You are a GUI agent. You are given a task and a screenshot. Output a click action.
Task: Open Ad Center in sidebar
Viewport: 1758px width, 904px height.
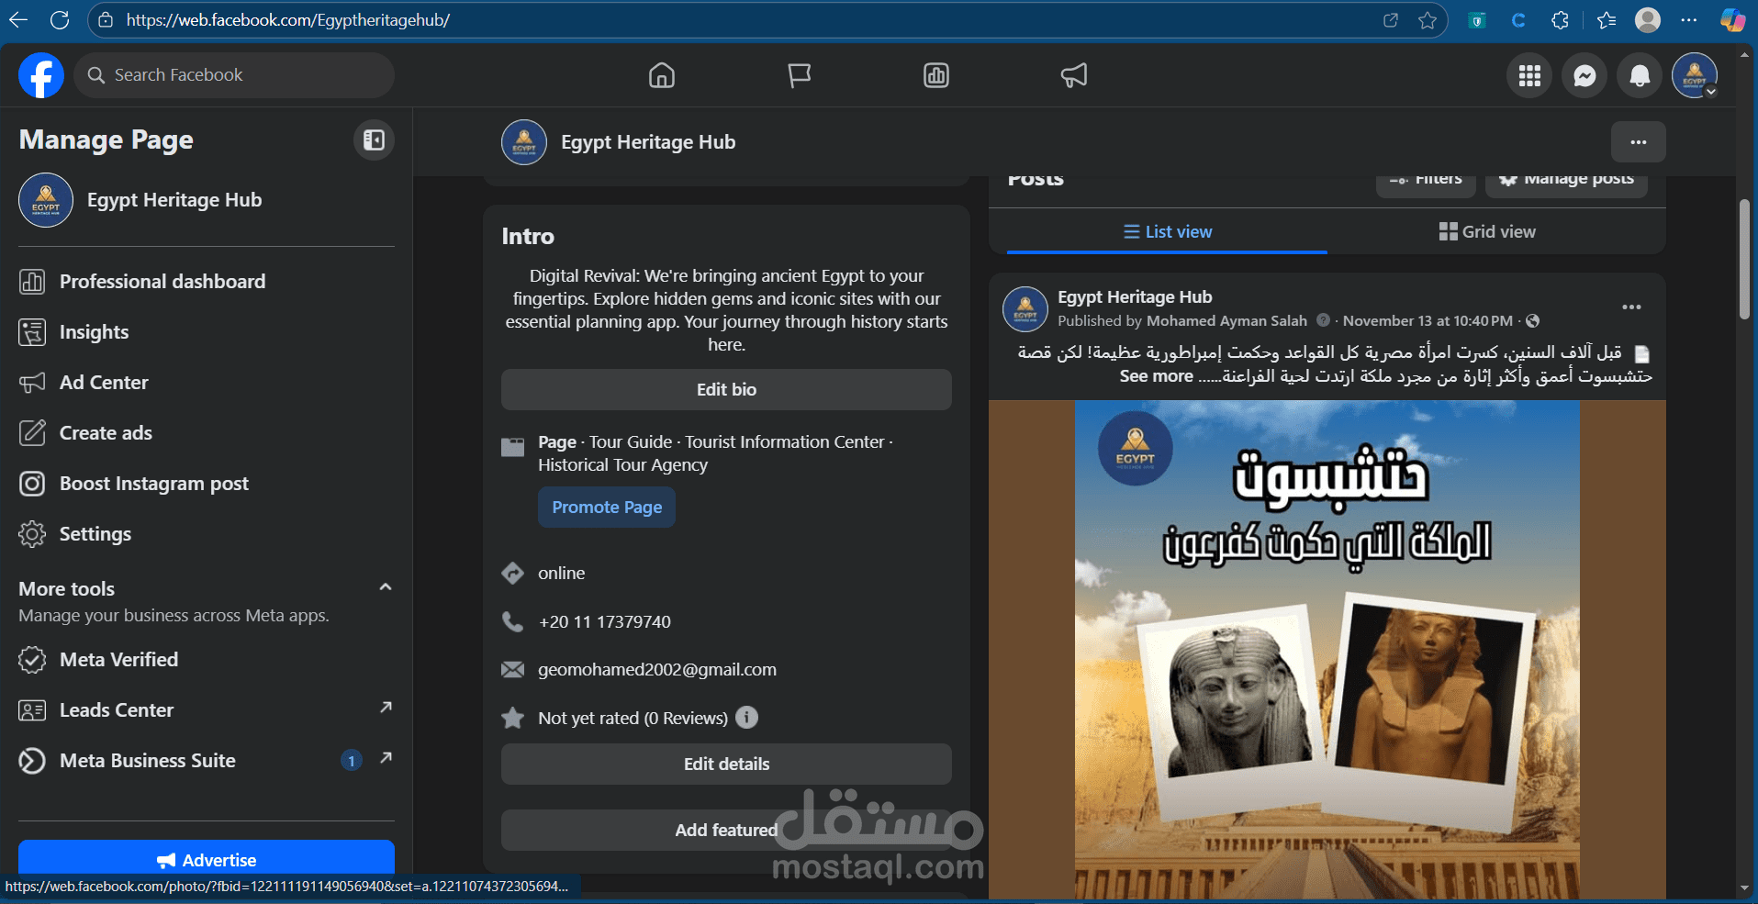207,383
